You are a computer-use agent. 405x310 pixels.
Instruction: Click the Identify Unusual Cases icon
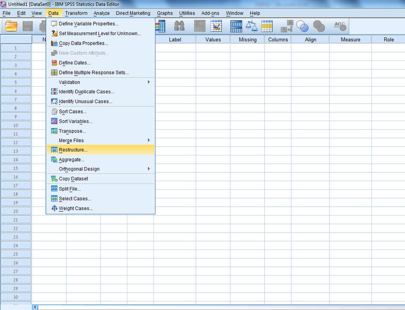coord(54,102)
